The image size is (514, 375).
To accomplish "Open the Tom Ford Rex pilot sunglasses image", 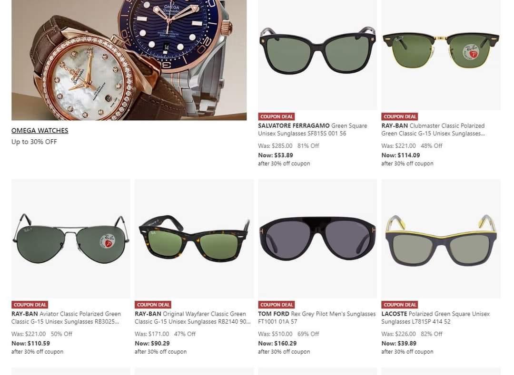I will click(x=317, y=239).
